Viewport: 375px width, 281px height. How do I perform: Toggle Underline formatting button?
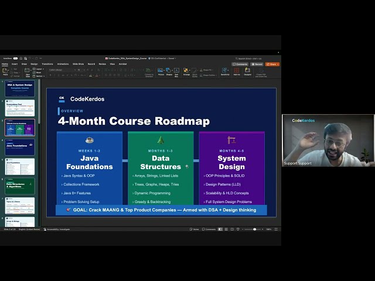click(x=59, y=76)
